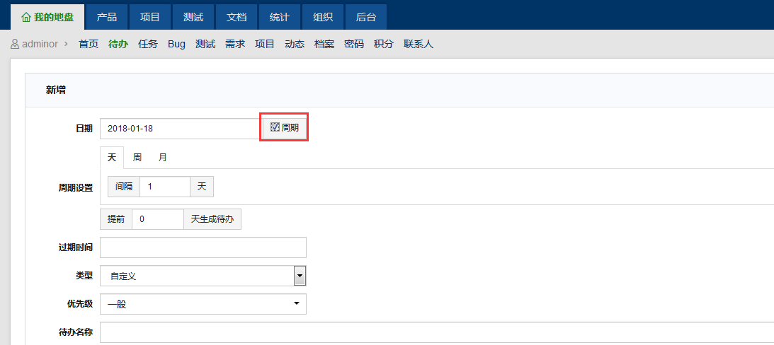The width and height of the screenshot is (774, 345).
Task: Open the 统计 tab
Action: coord(280,17)
